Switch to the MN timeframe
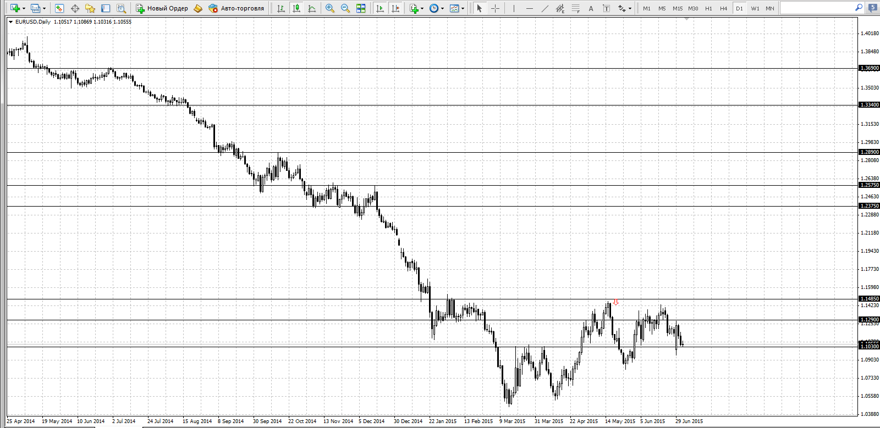Screen dimensions: 880x428 click(x=770, y=8)
